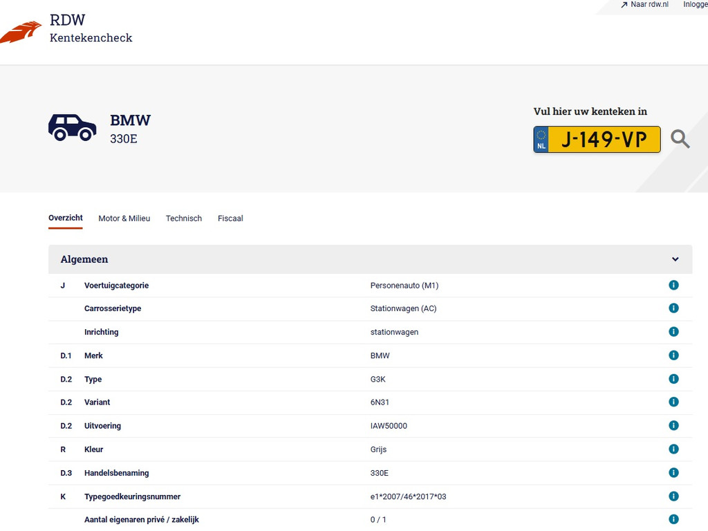This screenshot has height=531, width=708.
Task: Open Typegoedkeuringsnummer info icon
Action: [673, 496]
